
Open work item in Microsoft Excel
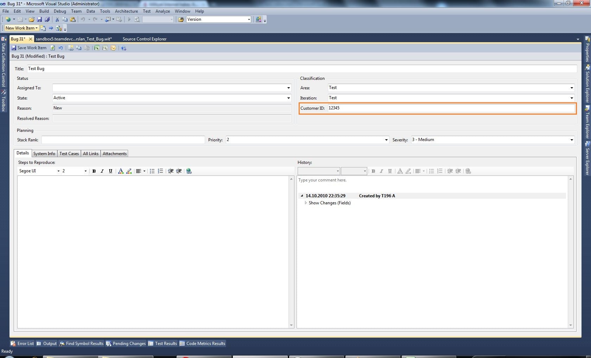(x=97, y=48)
